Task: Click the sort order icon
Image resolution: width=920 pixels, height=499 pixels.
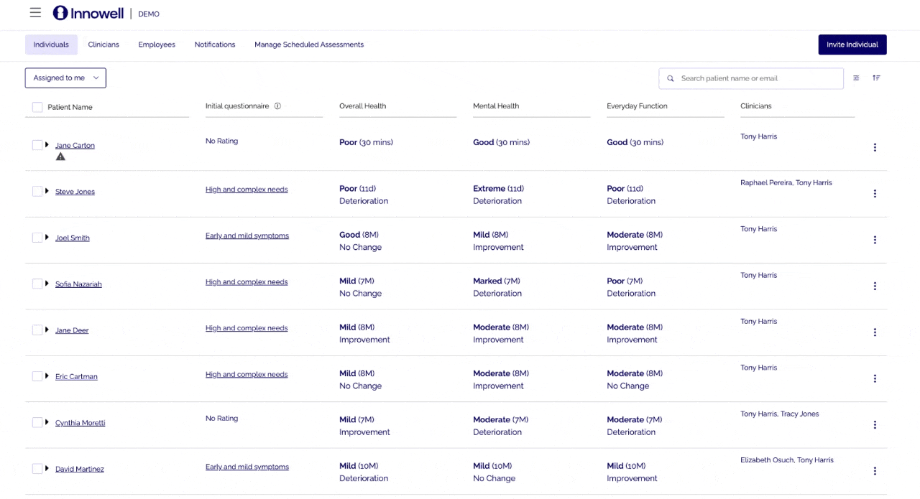Action: click(x=876, y=78)
